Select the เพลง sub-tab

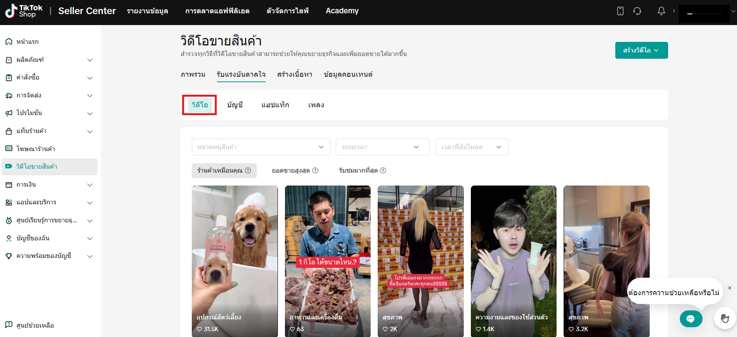coord(316,105)
